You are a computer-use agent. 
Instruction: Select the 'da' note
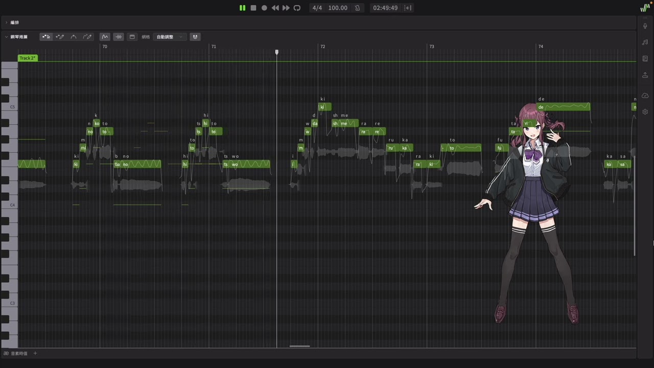point(315,123)
